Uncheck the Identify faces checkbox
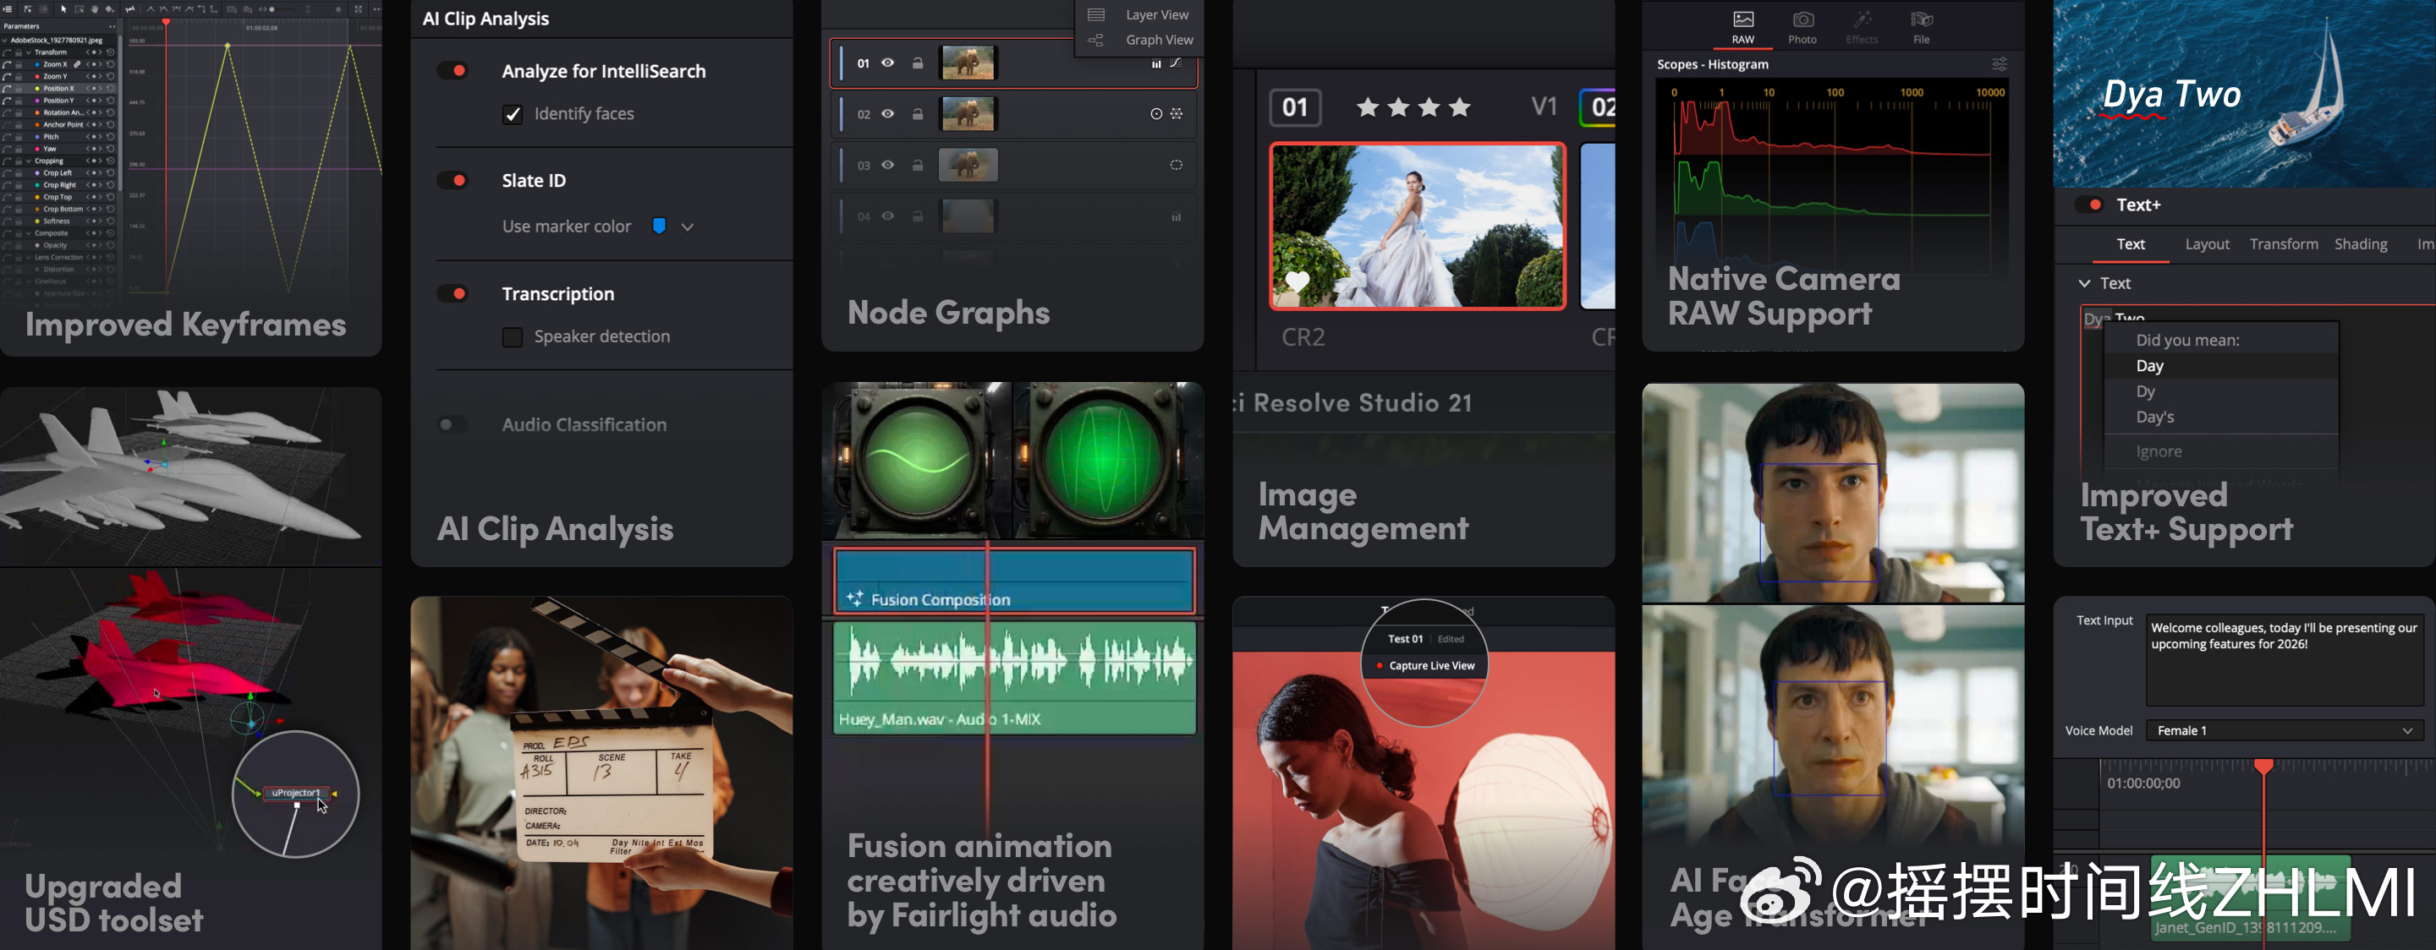2436x950 pixels. pos(513,114)
